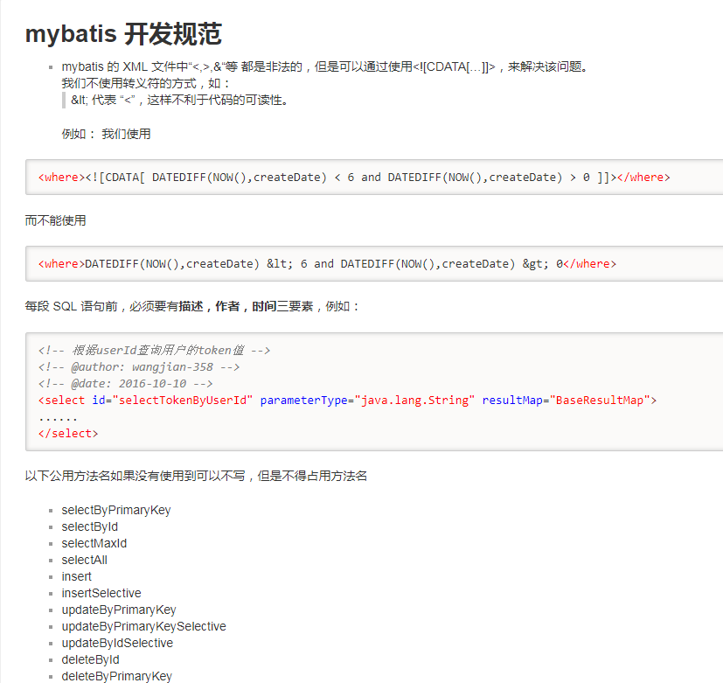This screenshot has height=683, width=723.
Task: Click the 'mybatis 开发规范' page heading
Action: tap(123, 34)
